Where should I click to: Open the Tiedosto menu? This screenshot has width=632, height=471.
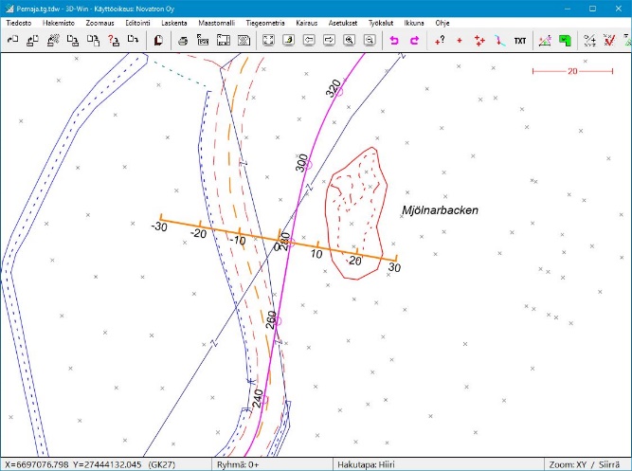coord(20,22)
